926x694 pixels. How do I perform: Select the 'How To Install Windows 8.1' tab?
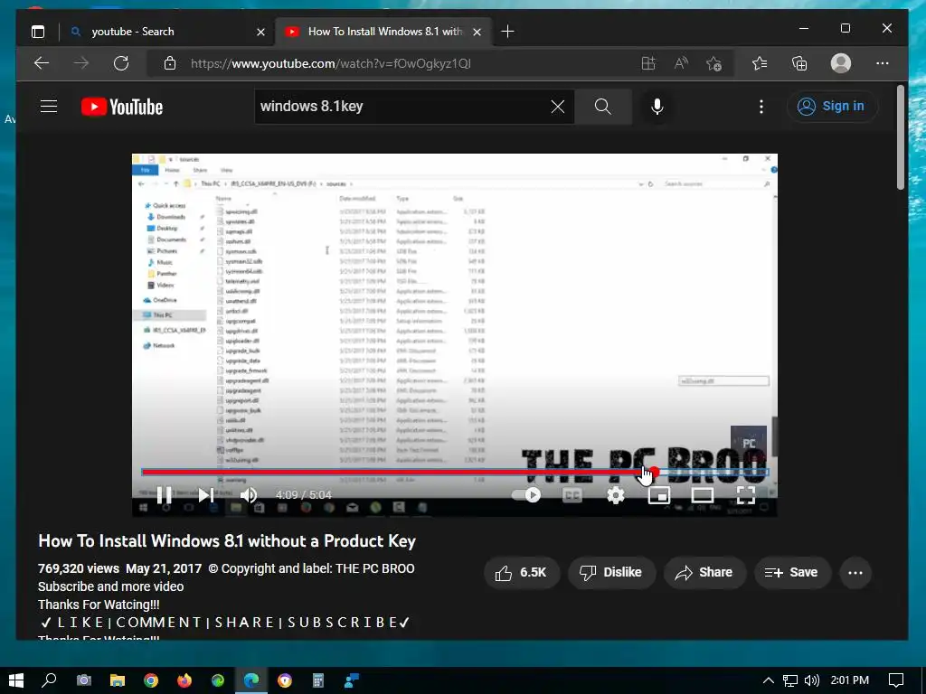point(383,32)
